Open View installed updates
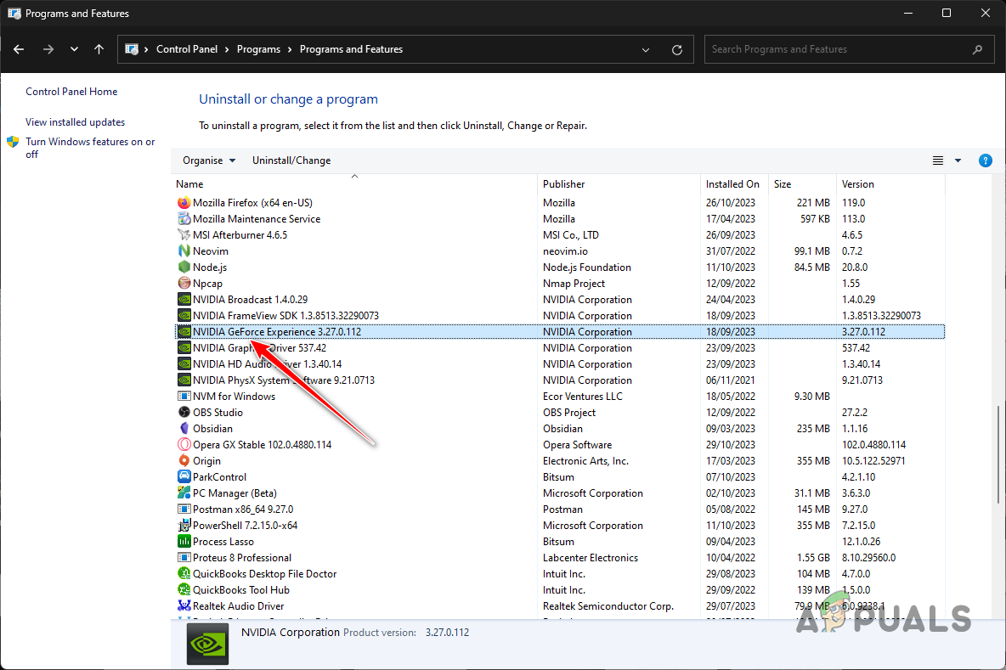The width and height of the screenshot is (1006, 670). [74, 121]
